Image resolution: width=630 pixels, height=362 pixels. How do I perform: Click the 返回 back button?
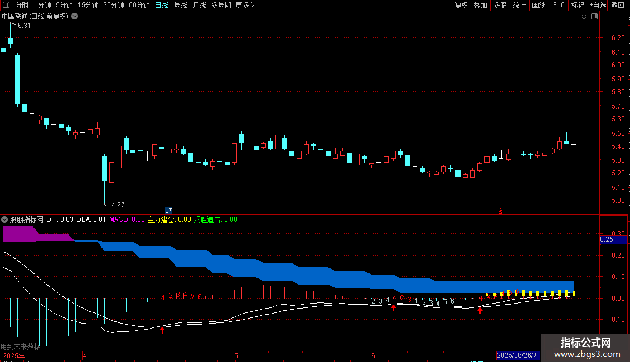pos(618,5)
